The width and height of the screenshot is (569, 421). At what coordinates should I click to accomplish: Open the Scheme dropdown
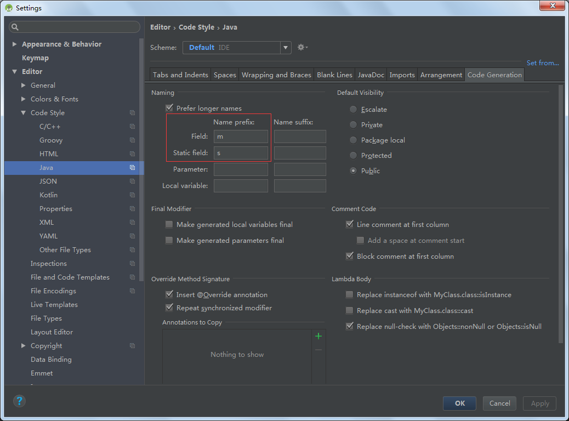286,48
